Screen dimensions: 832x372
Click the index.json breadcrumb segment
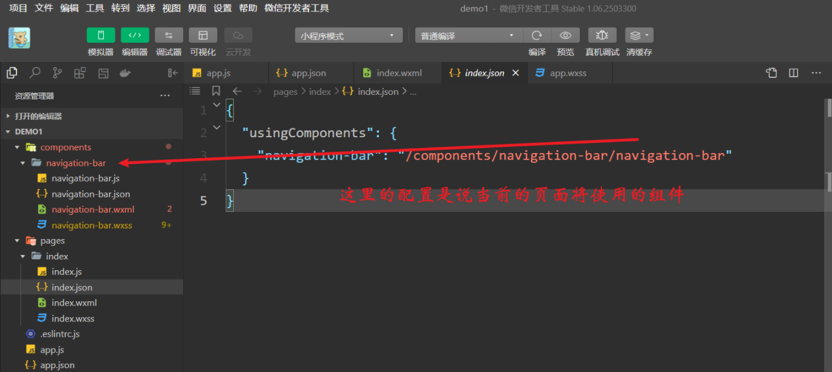(371, 92)
